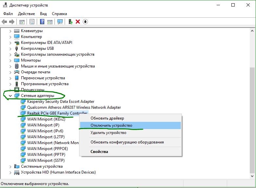This screenshot has width=256, height=188.
Task: Click the Системные устройства folder icon
Action: [17, 166]
